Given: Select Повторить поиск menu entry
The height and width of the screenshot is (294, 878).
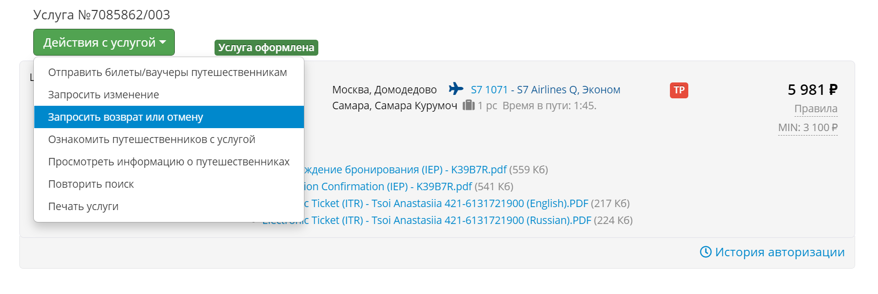Looking at the screenshot, I should coord(91,184).
